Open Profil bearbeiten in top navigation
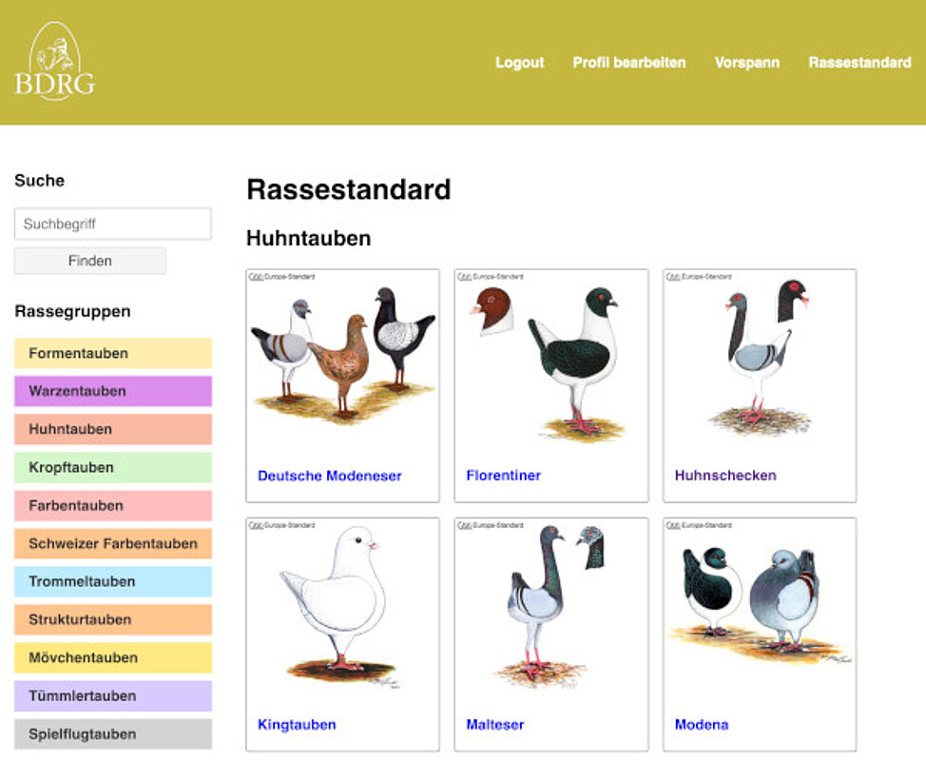This screenshot has width=926, height=761. (x=628, y=63)
